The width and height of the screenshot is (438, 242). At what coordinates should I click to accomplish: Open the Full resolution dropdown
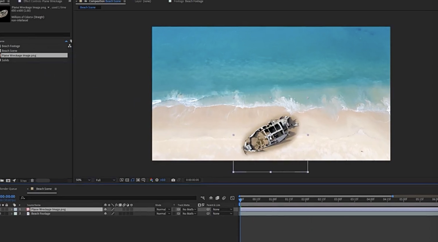[105, 180]
